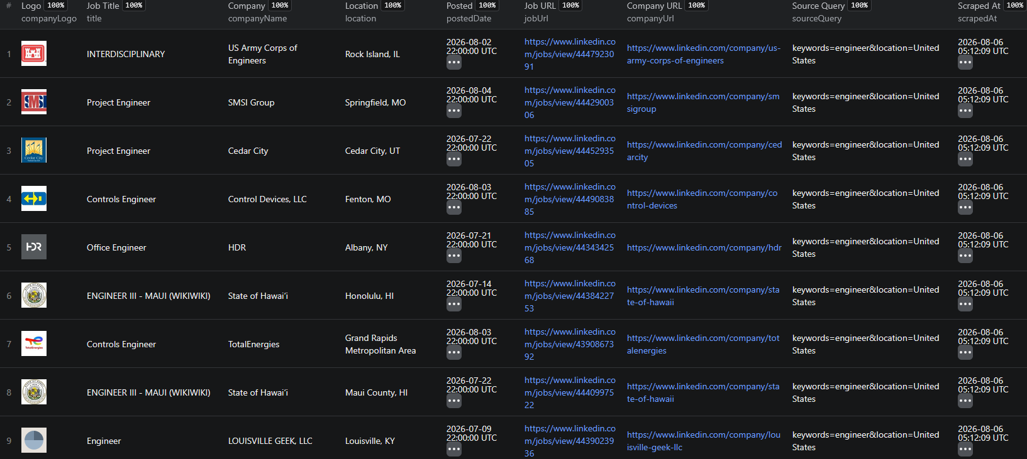Open the us-army-corps-of-engineers company URL
Viewport: 1027px width, 459px height.
704,54
